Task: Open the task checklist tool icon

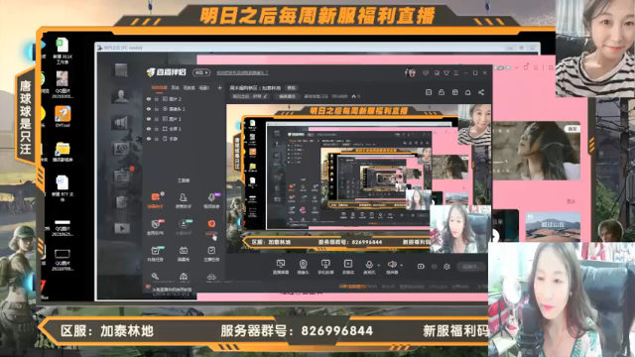Action: pyautogui.click(x=211, y=254)
